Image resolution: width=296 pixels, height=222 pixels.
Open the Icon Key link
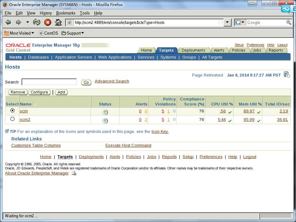click(x=160, y=132)
